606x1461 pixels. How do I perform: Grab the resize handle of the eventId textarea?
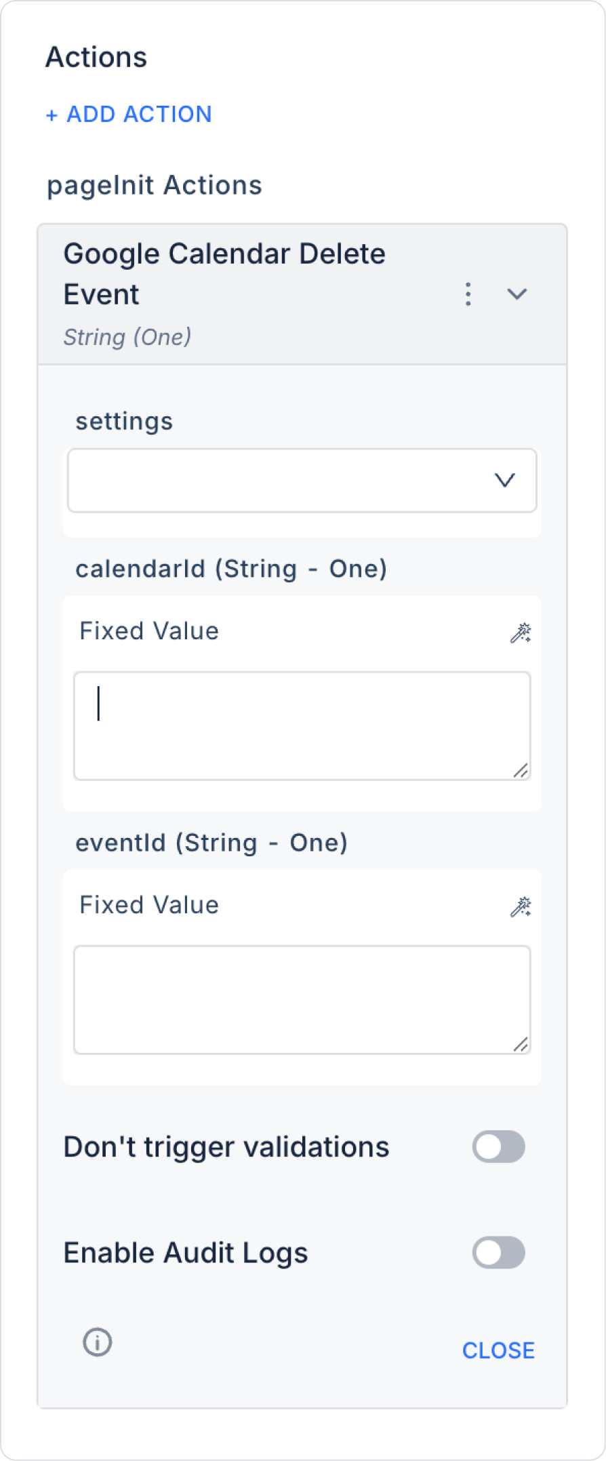[520, 1044]
